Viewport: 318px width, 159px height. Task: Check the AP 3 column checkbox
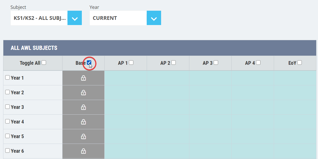pyautogui.click(x=216, y=63)
